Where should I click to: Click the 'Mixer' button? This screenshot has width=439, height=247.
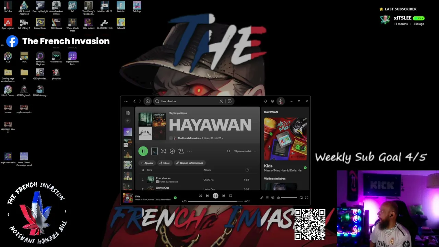165,163
